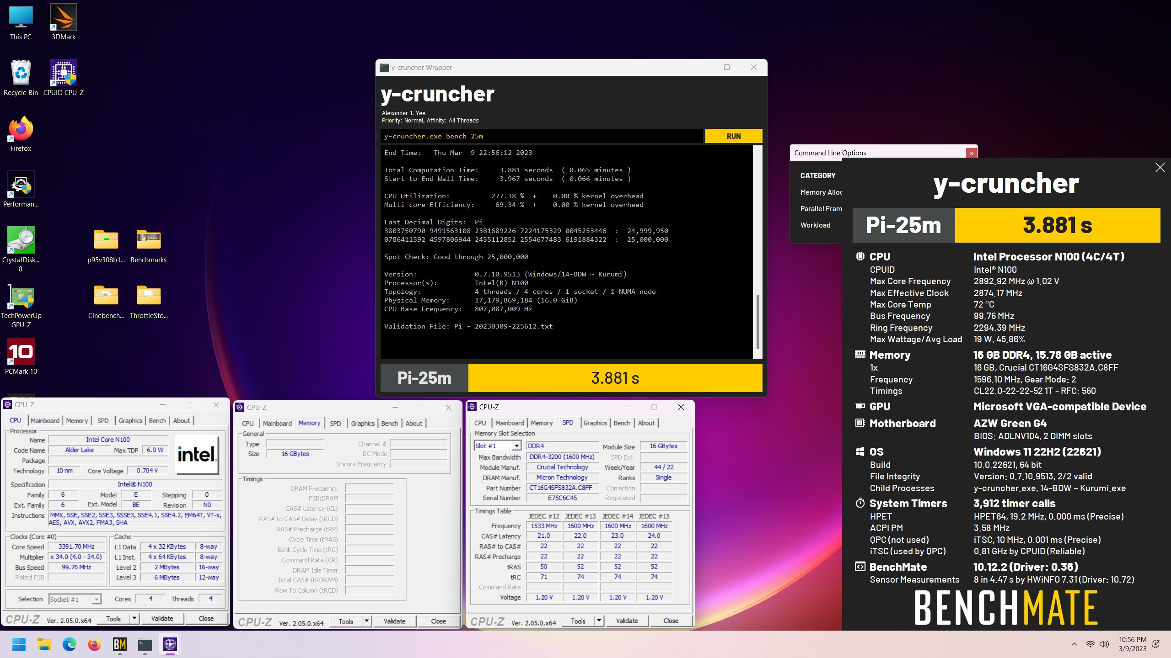The width and height of the screenshot is (1171, 658).
Task: Open the volume tray icon
Action: pyautogui.click(x=1104, y=644)
